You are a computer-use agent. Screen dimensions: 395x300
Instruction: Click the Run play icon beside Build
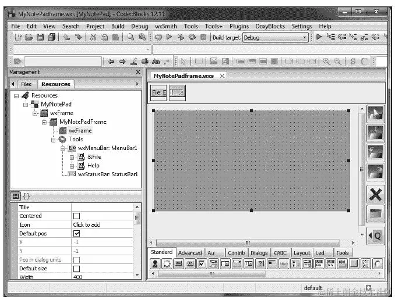(x=169, y=37)
